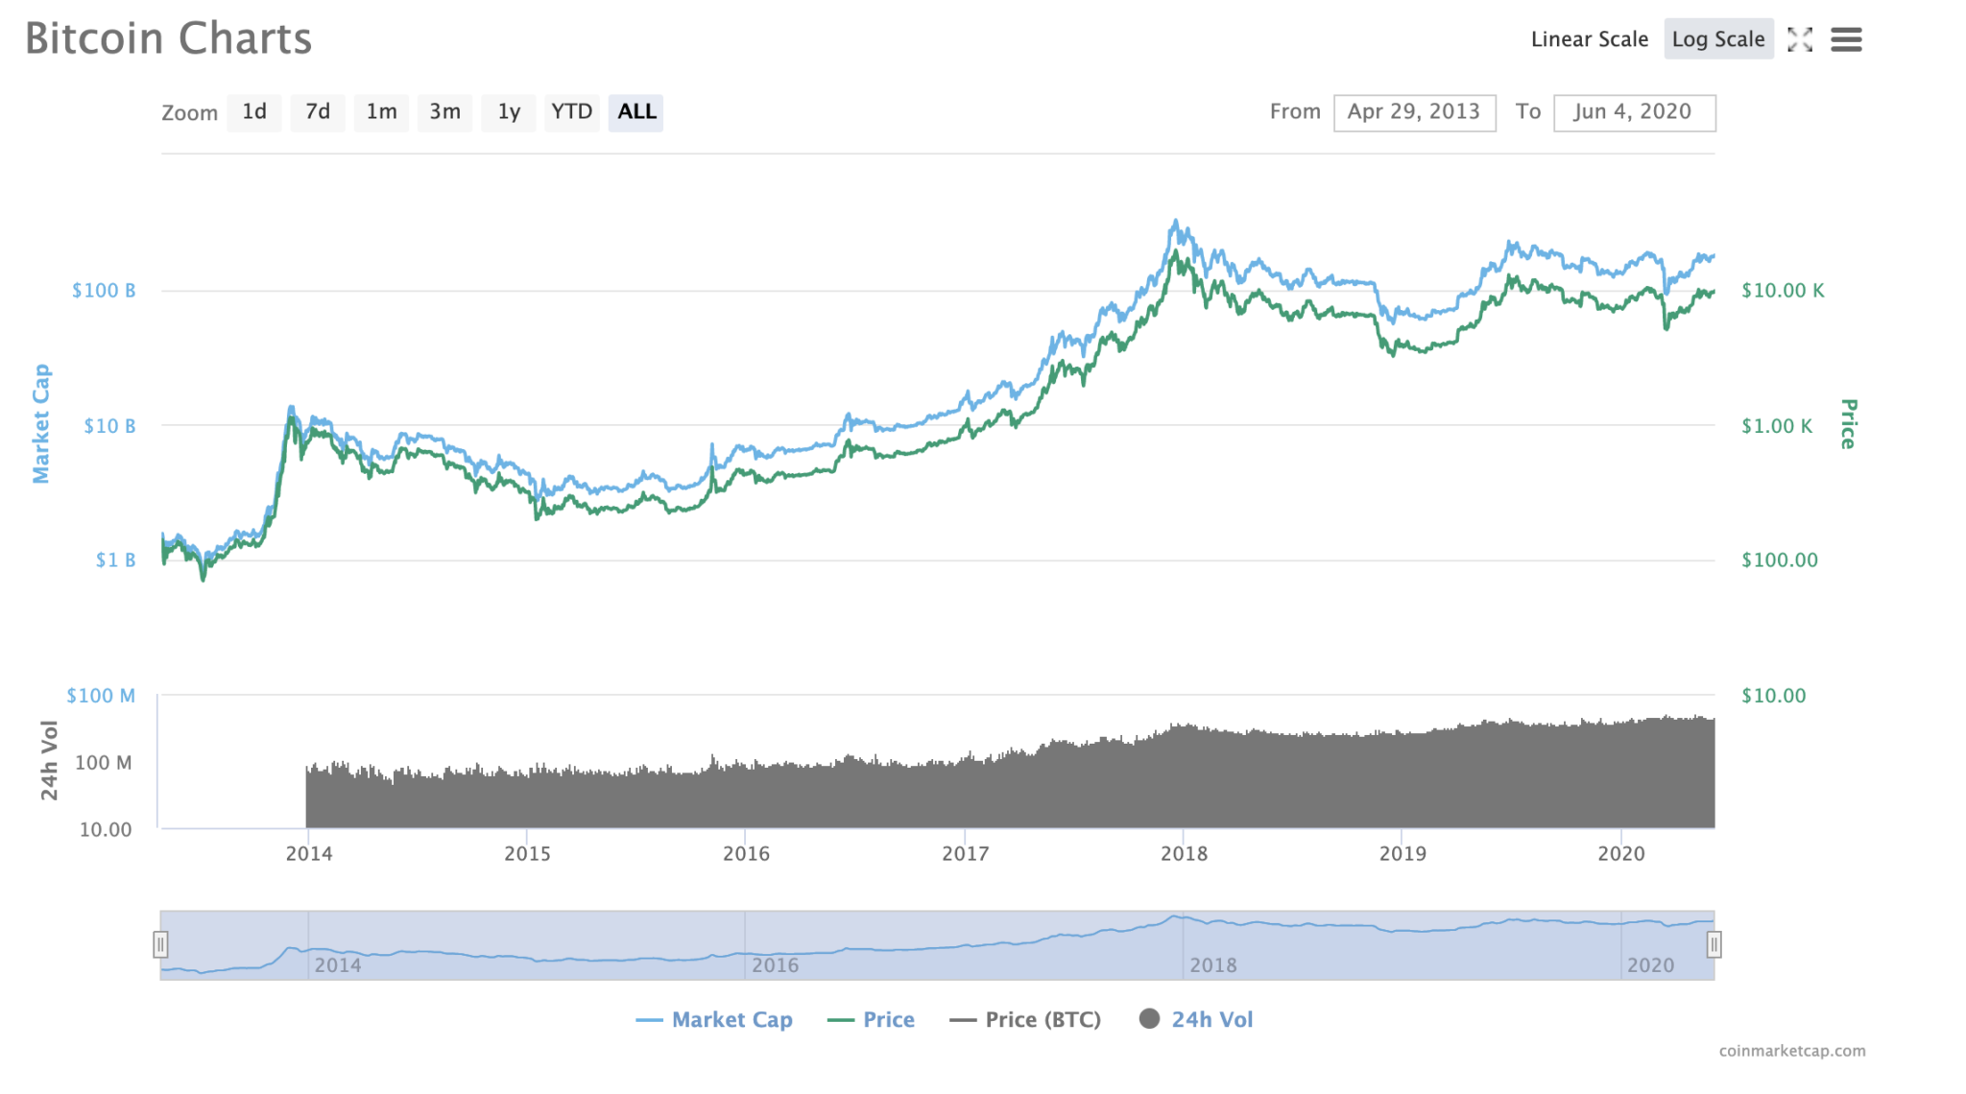Image resolution: width=1966 pixels, height=1094 pixels.
Task: Select the ALL zoom range
Action: point(635,111)
